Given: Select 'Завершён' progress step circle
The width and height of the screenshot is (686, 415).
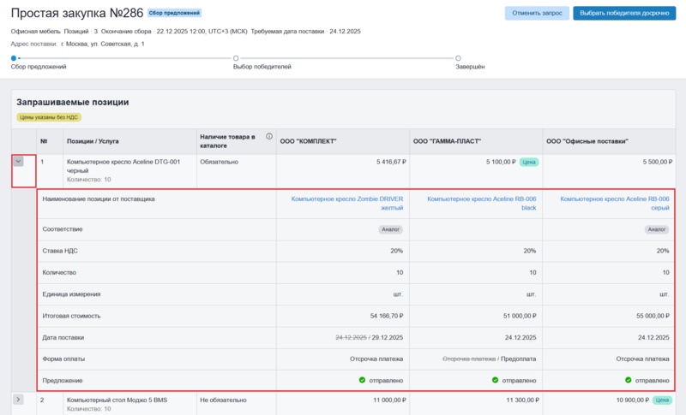Looking at the screenshot, I should point(458,57).
